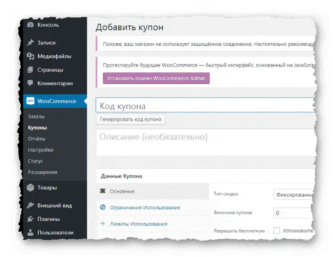The image size is (333, 257).
Task: Open the Тип скидки dropdown
Action: pos(294,195)
